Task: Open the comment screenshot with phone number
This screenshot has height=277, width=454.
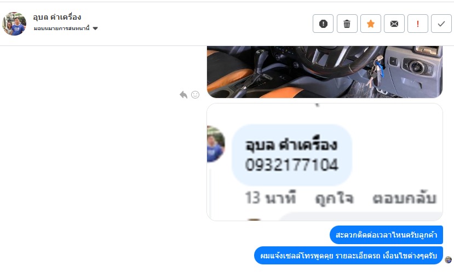Action: pyautogui.click(x=325, y=162)
